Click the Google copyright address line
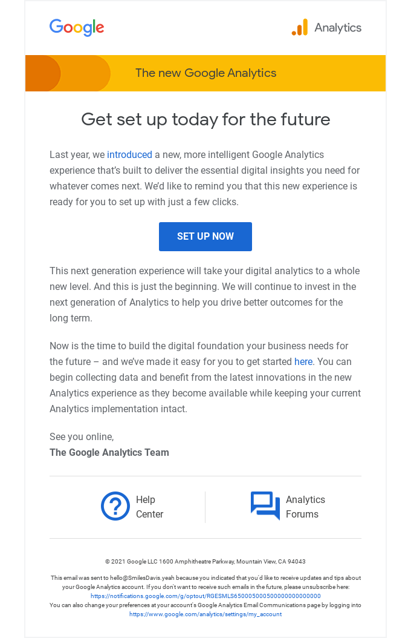This screenshot has width=411, height=638. pyautogui.click(x=205, y=561)
